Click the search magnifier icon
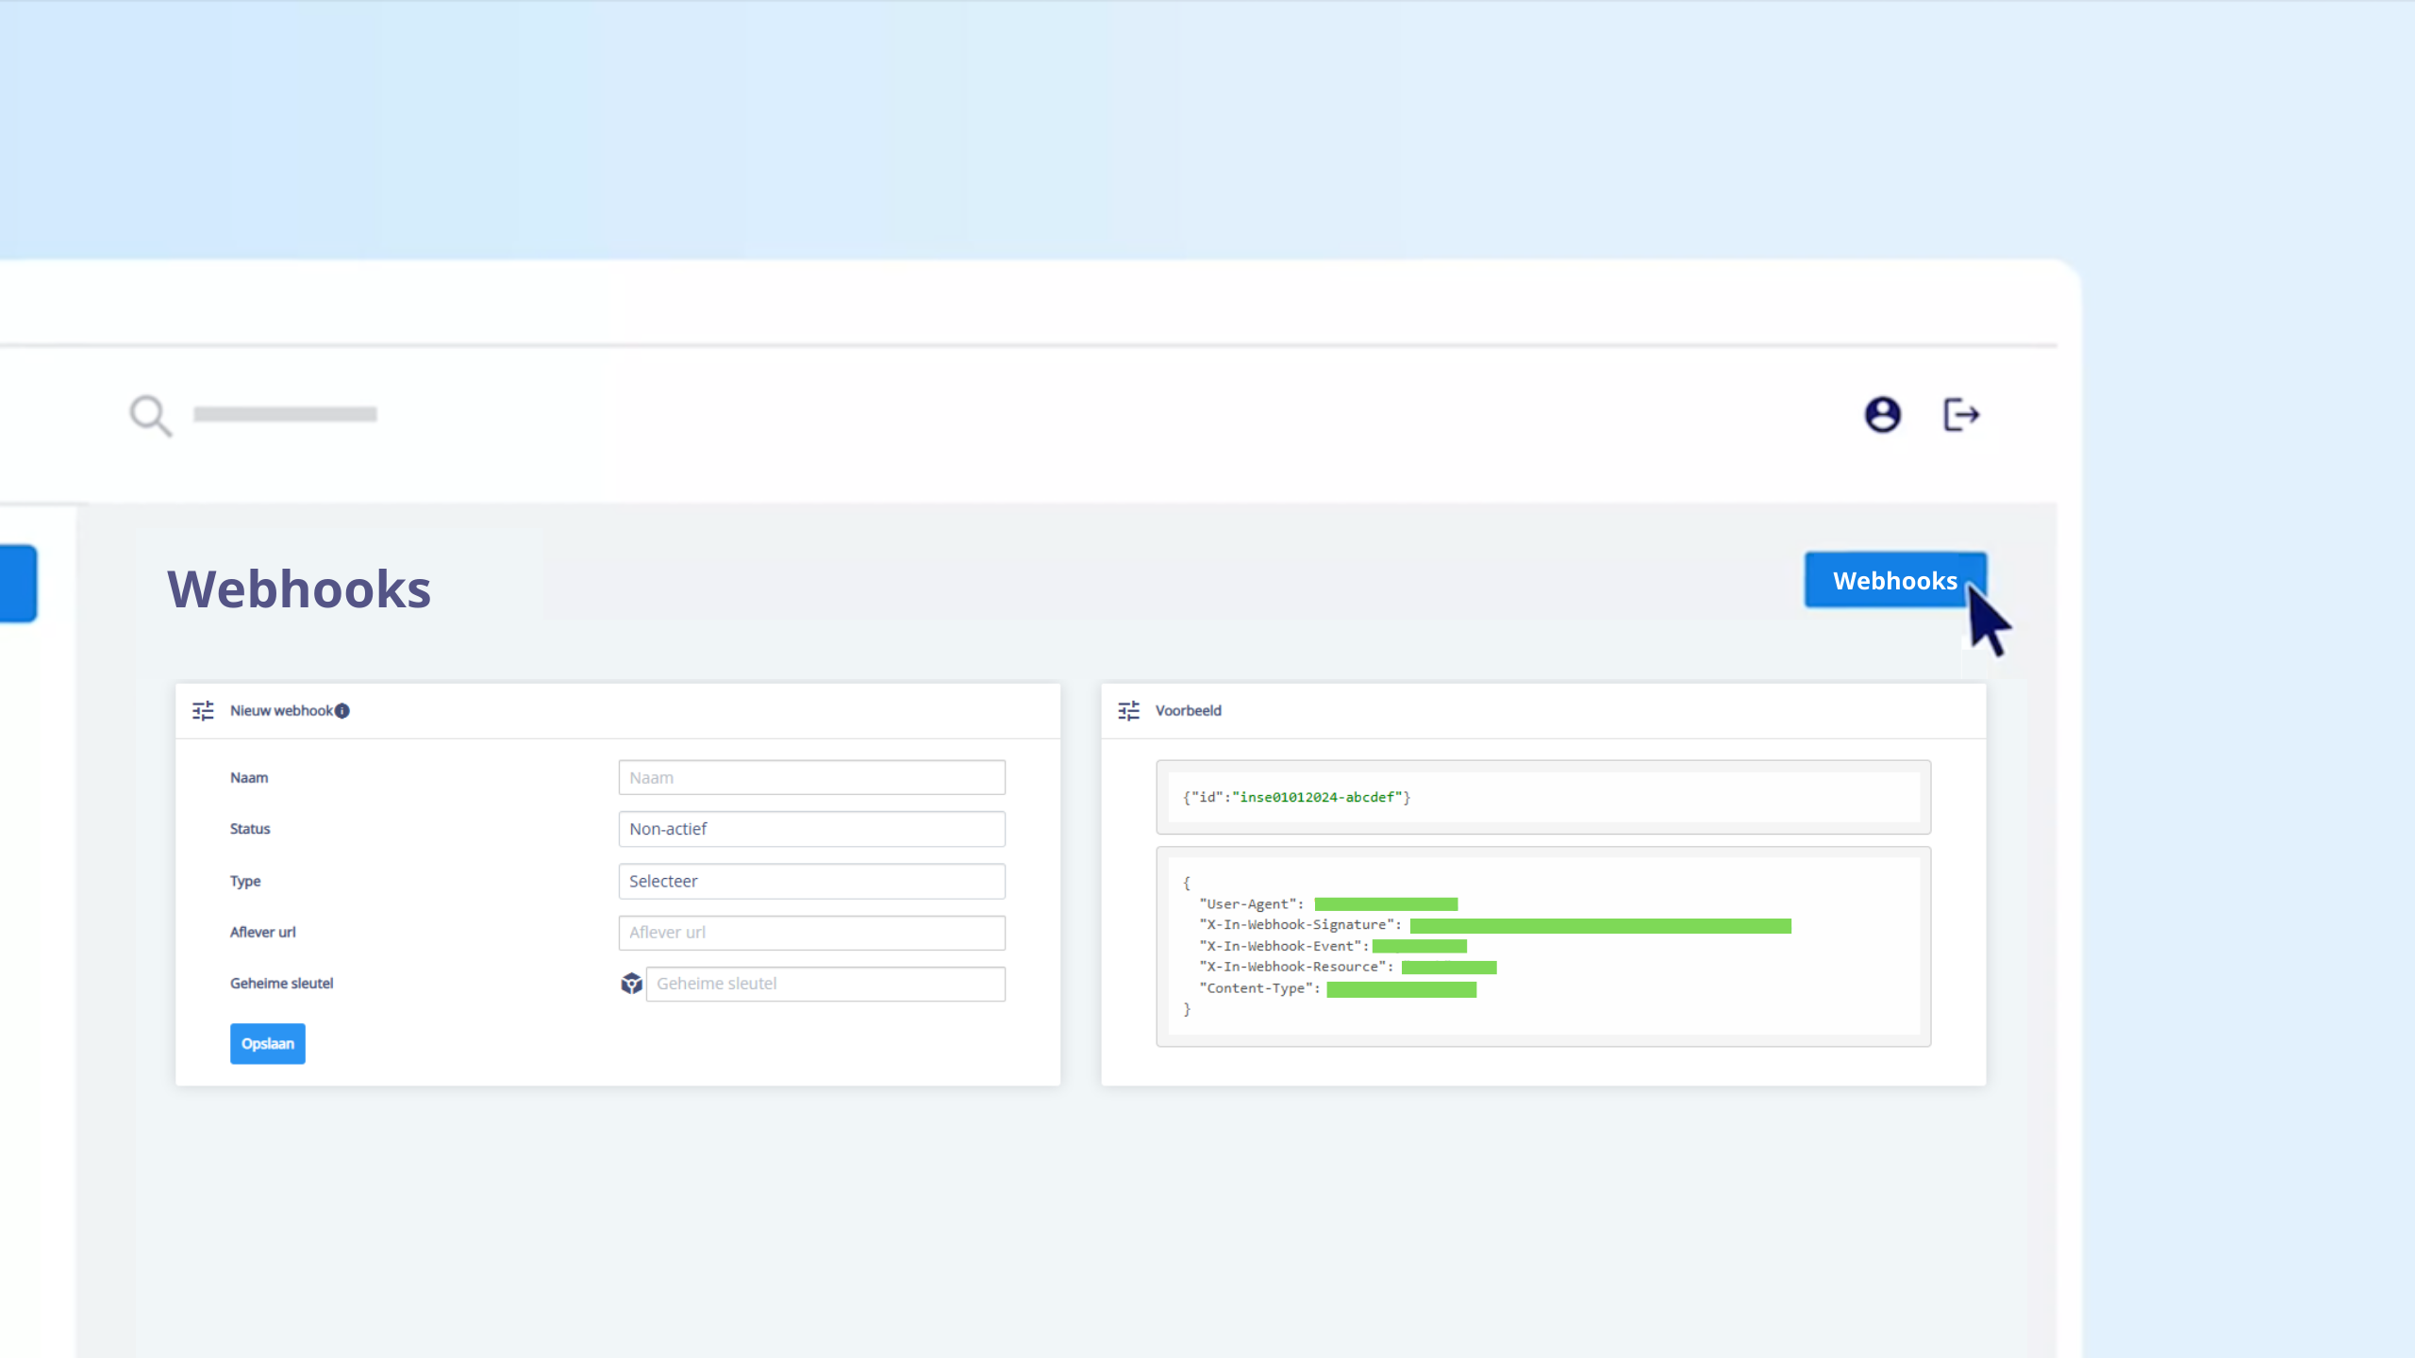The height and width of the screenshot is (1358, 2415). (148, 415)
